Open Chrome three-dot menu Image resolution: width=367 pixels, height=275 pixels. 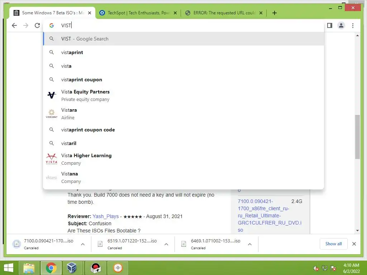click(353, 25)
